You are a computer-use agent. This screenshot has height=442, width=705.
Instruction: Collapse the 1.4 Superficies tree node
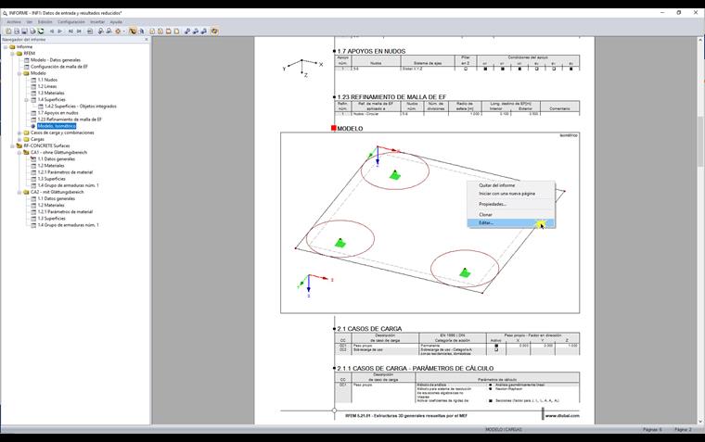27,100
